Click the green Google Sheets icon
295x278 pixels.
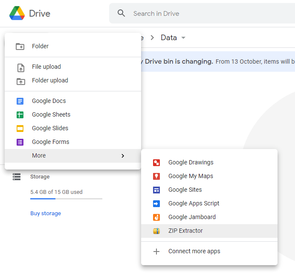pos(20,114)
